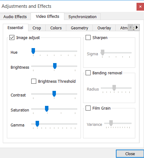The height and width of the screenshot is (158, 144).
Task: Click the Contrast label
Action: click(18, 95)
